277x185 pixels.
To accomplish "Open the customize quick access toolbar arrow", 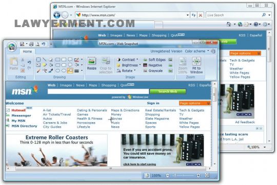I will coord(51,44).
